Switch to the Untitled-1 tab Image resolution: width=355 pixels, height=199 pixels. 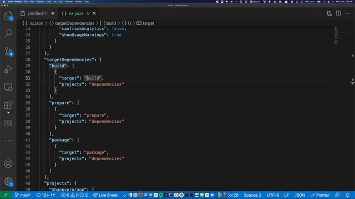coord(37,13)
